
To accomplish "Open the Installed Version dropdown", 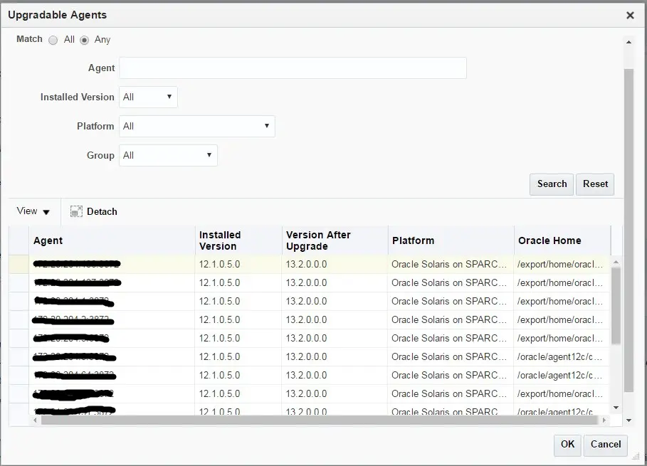I will pyautogui.click(x=148, y=97).
